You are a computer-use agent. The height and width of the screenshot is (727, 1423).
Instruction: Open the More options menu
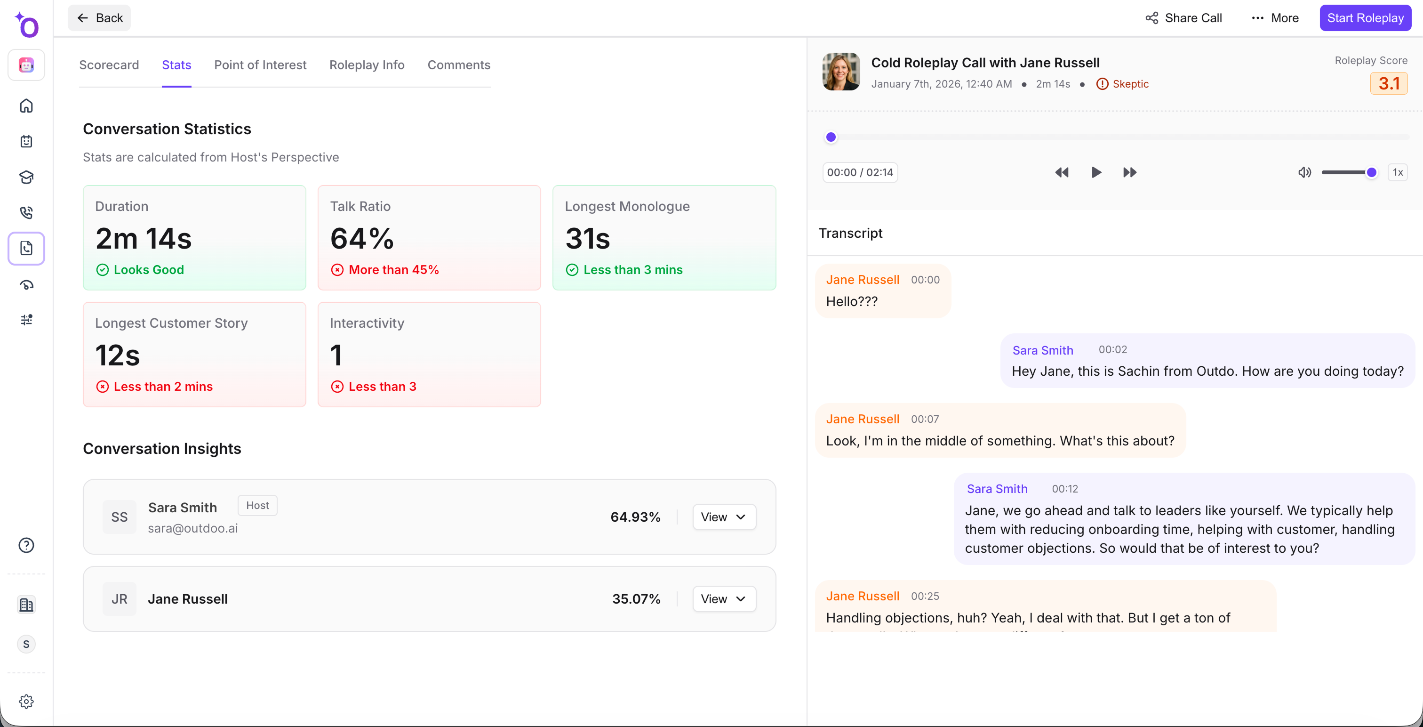pos(1275,18)
